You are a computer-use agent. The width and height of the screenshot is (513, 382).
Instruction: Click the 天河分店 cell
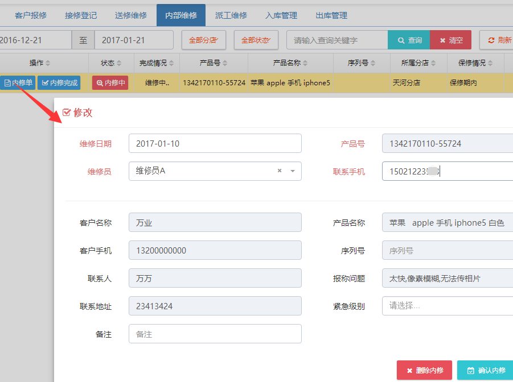pos(418,83)
